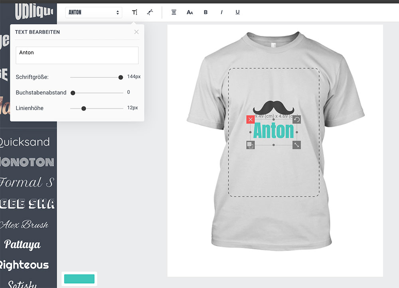
Task: Click the text input containing Anton
Action: [77, 55]
